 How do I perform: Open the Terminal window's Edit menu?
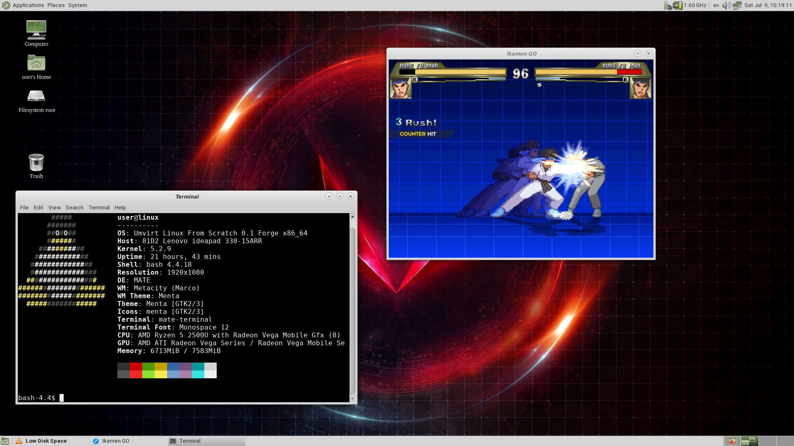click(38, 208)
